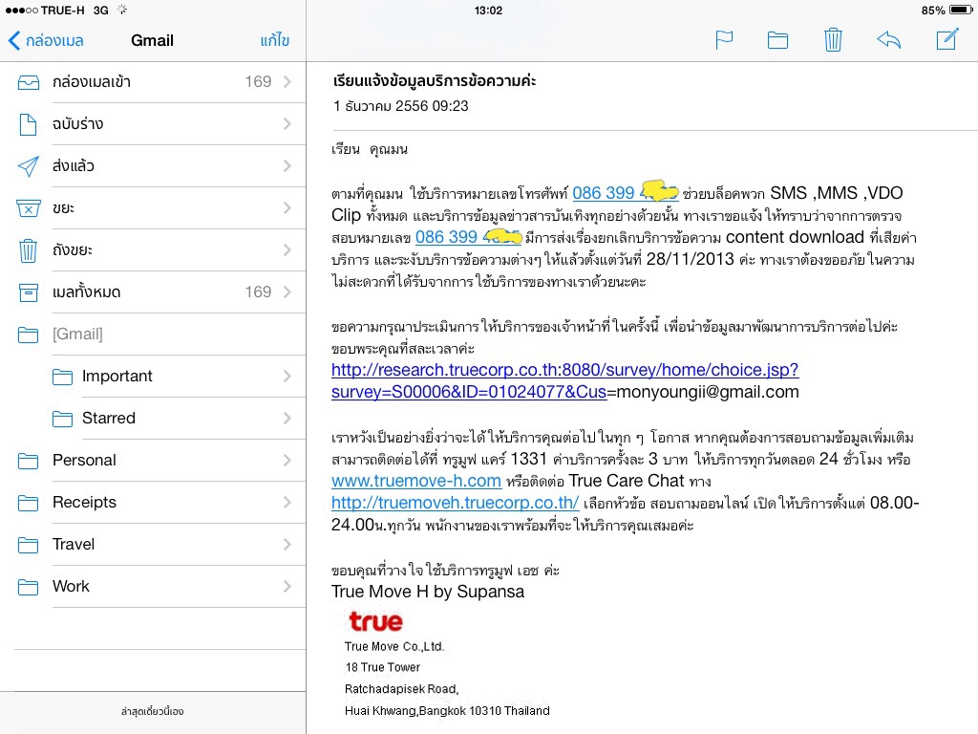Tap the Personal folder icon
The height and width of the screenshot is (734, 978).
pos(28,462)
